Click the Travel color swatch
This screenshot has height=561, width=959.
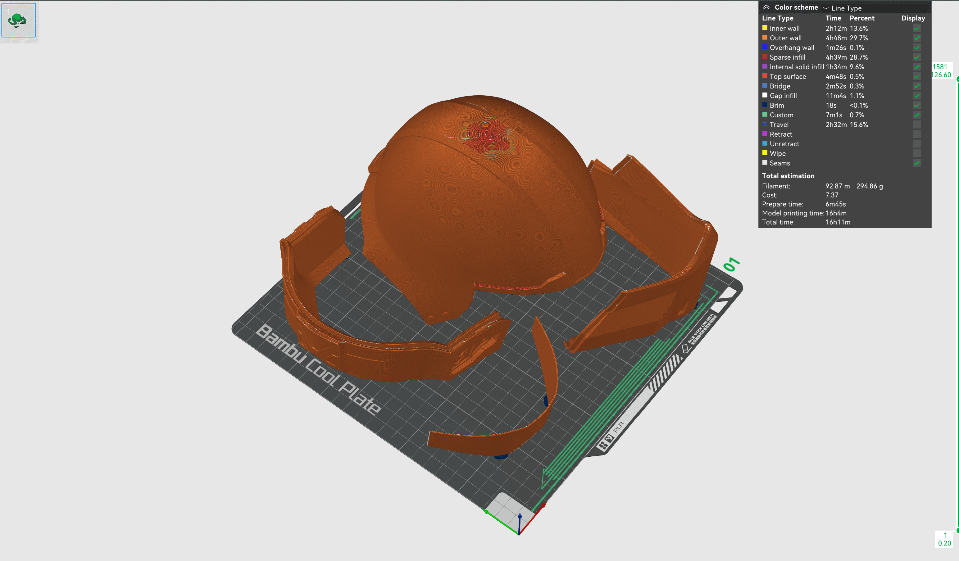(x=765, y=124)
